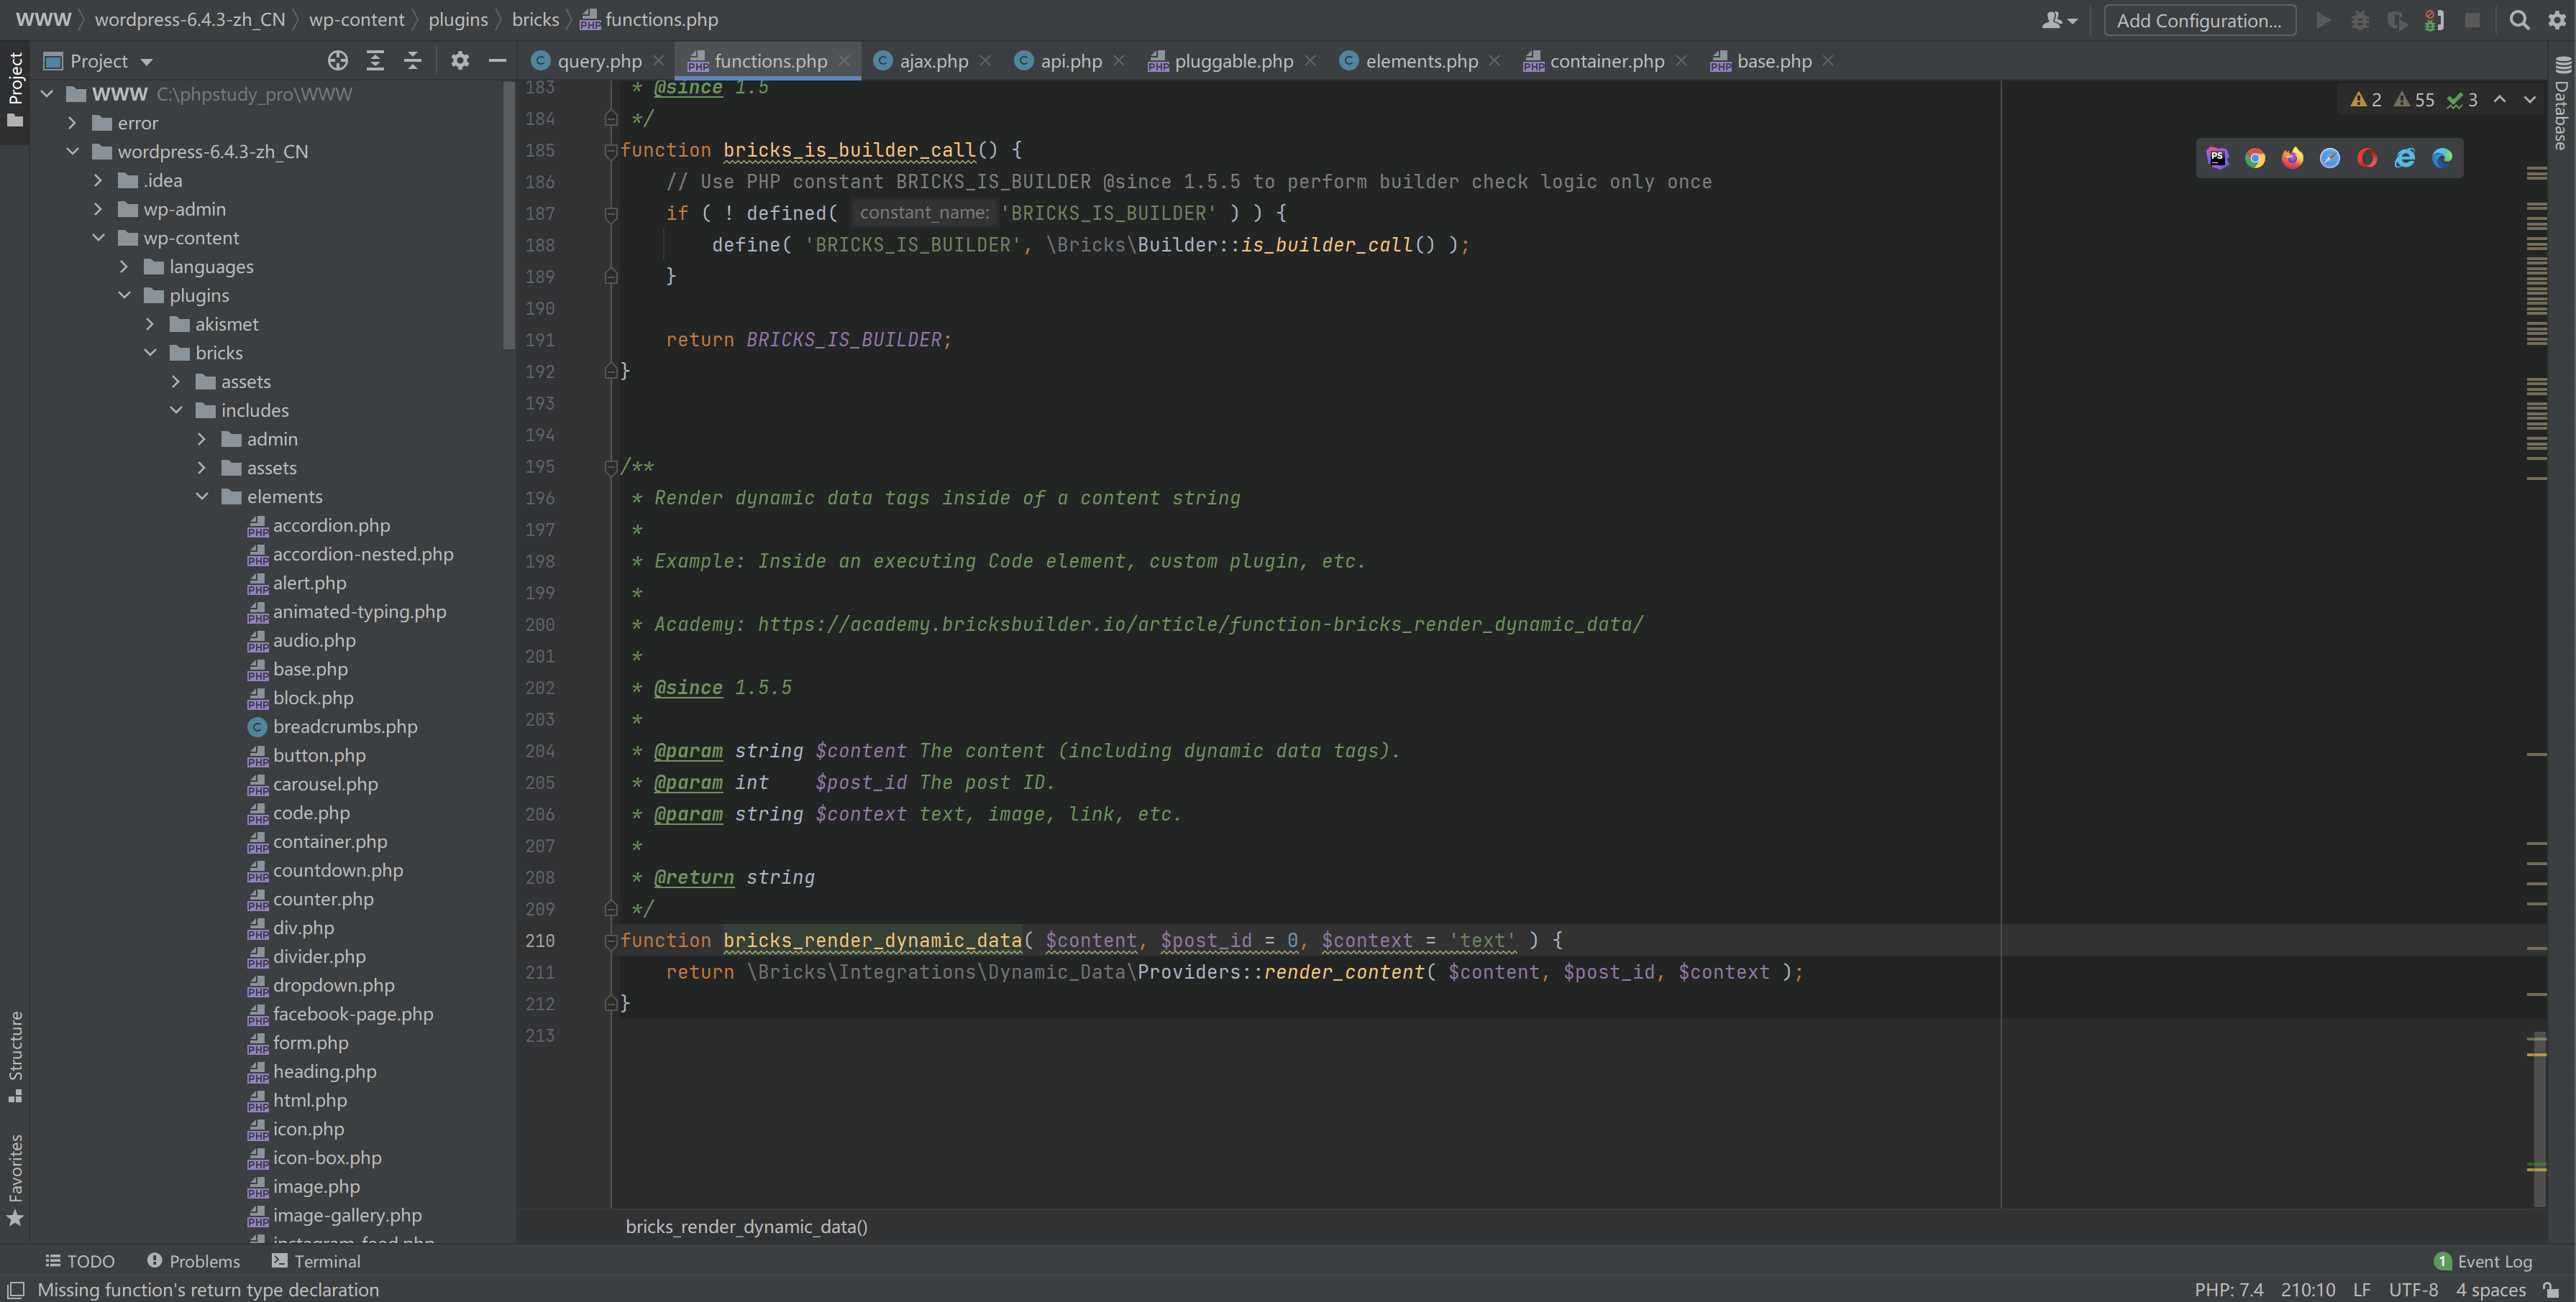
Task: Click the warnings count indicator showing 2
Action: [x=2366, y=99]
